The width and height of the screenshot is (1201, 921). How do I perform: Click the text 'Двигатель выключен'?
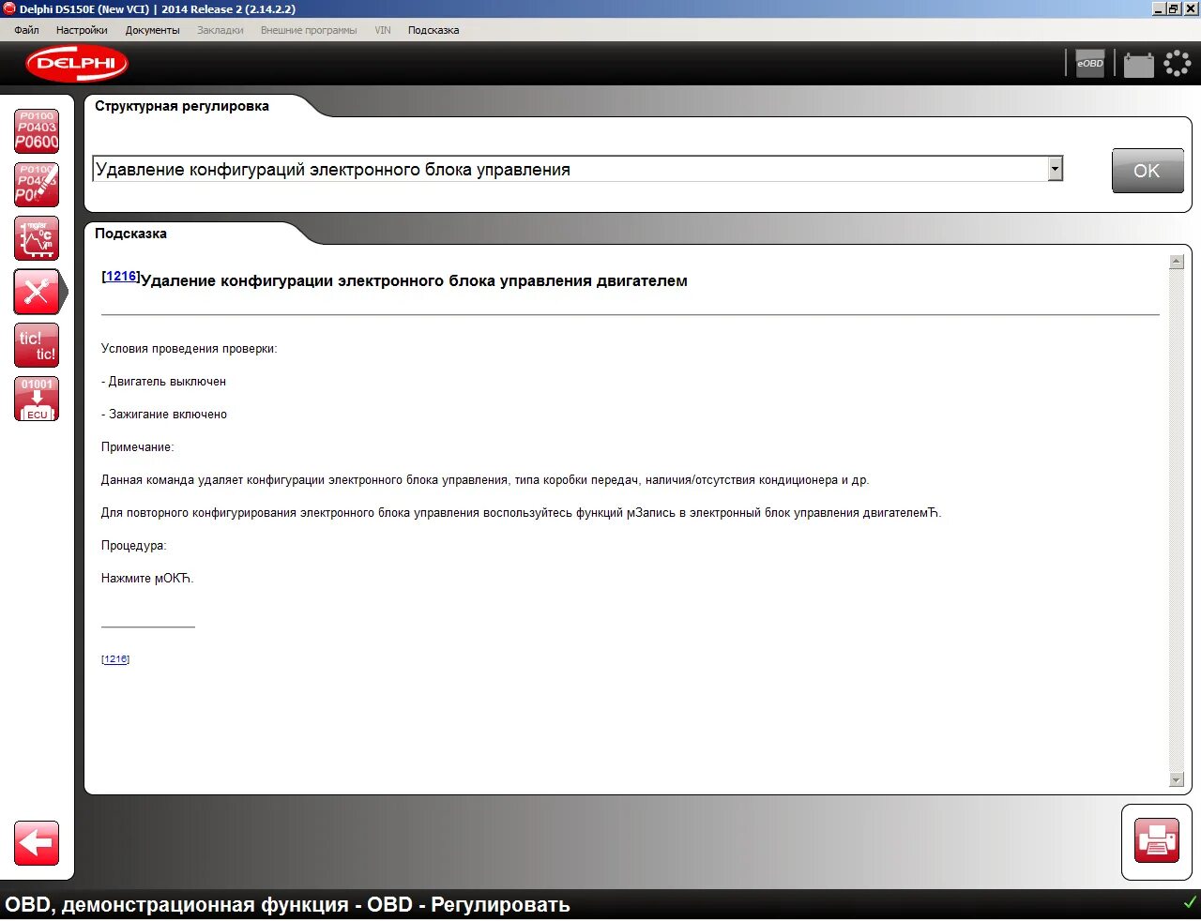[167, 382]
